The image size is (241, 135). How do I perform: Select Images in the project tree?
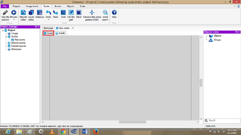pos(14,33)
